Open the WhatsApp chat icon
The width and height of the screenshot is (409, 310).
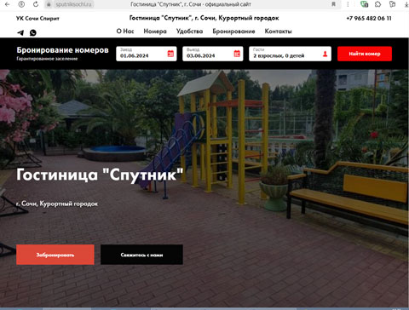[33, 32]
